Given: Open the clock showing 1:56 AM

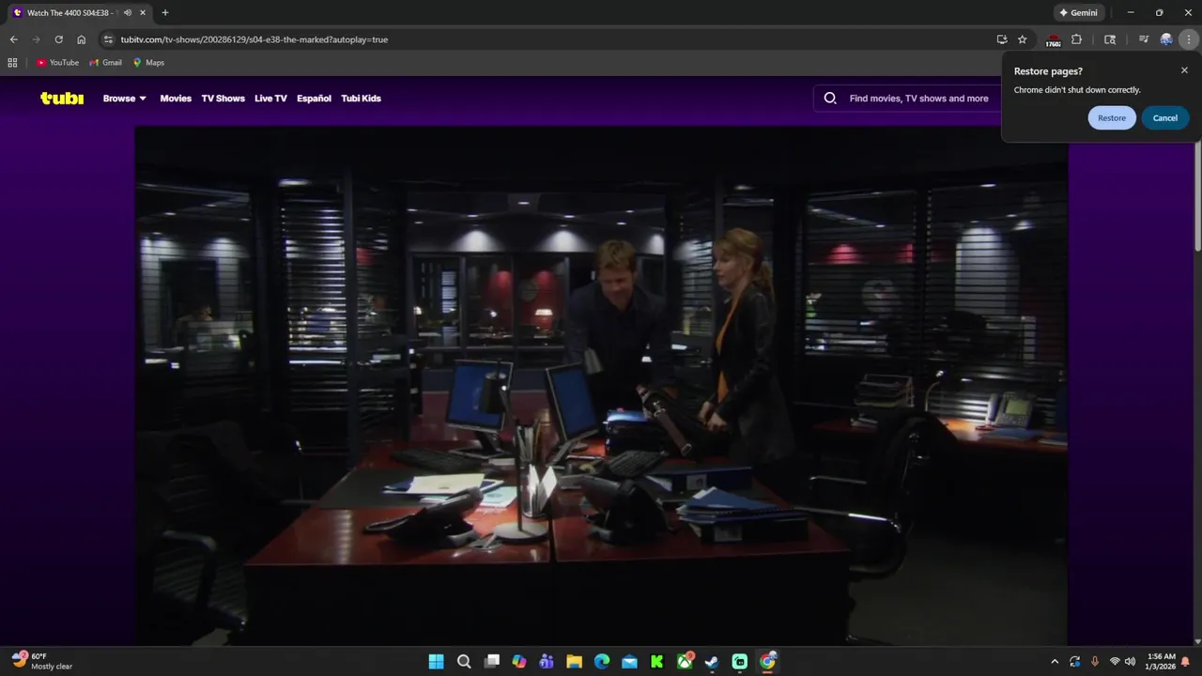Looking at the screenshot, I should click(1161, 661).
